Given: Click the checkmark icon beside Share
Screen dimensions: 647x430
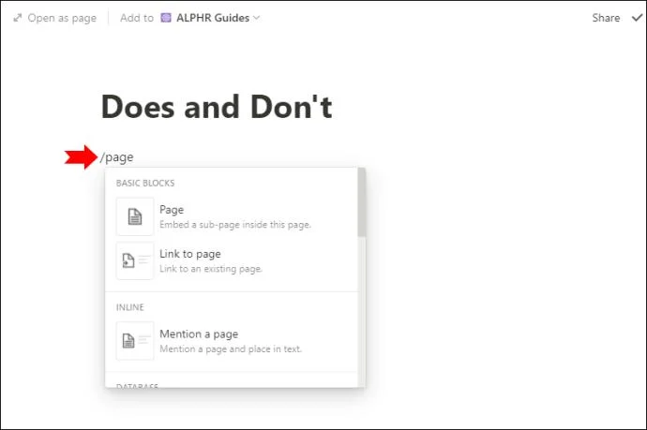Looking at the screenshot, I should pos(638,18).
